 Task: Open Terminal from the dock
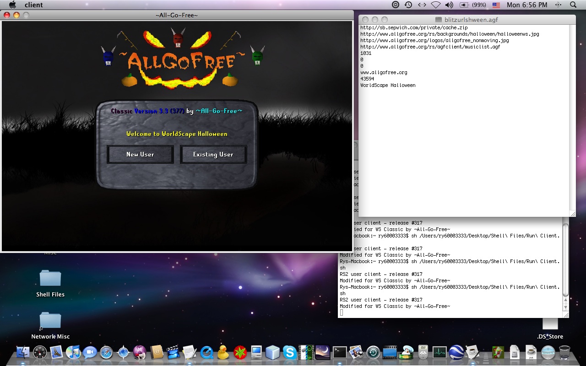click(339, 352)
